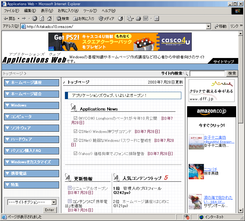
Task: Go to the Home page icon
Action: [49, 18]
